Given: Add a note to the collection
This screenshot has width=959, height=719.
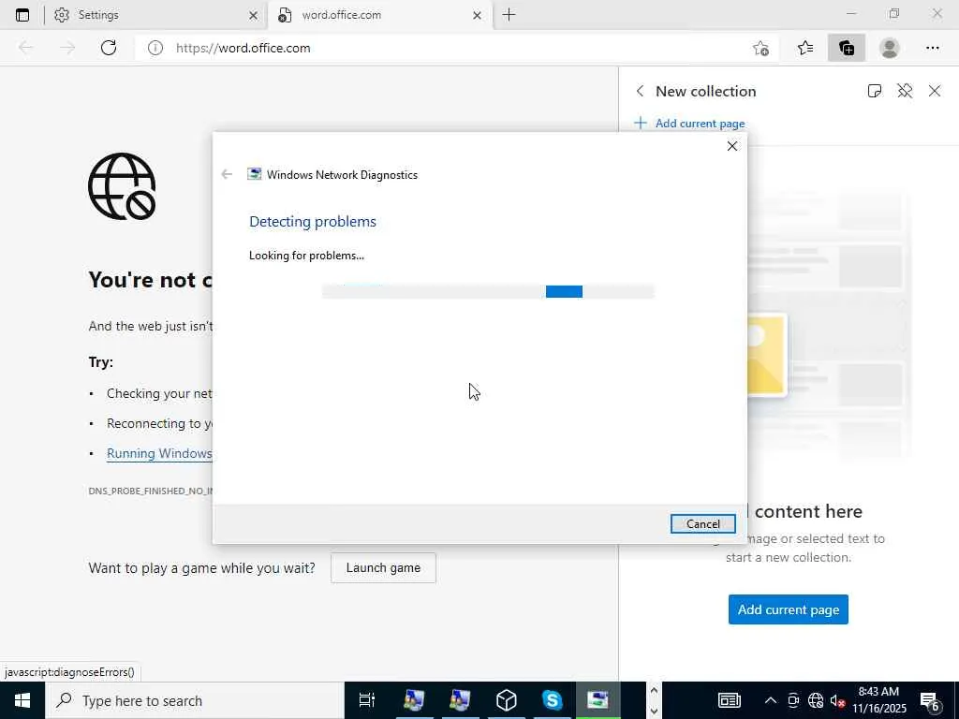Looking at the screenshot, I should click(x=875, y=91).
